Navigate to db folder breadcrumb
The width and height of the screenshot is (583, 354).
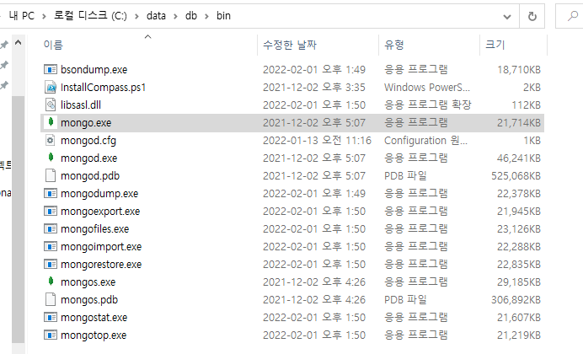pyautogui.click(x=191, y=16)
